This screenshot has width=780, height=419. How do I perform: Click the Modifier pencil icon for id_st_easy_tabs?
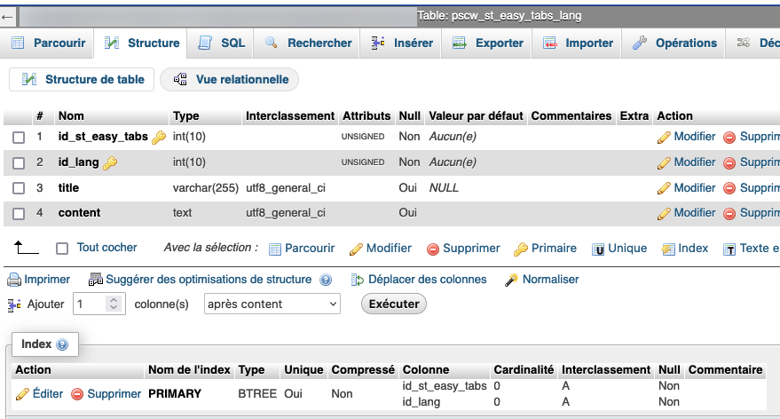tap(664, 138)
